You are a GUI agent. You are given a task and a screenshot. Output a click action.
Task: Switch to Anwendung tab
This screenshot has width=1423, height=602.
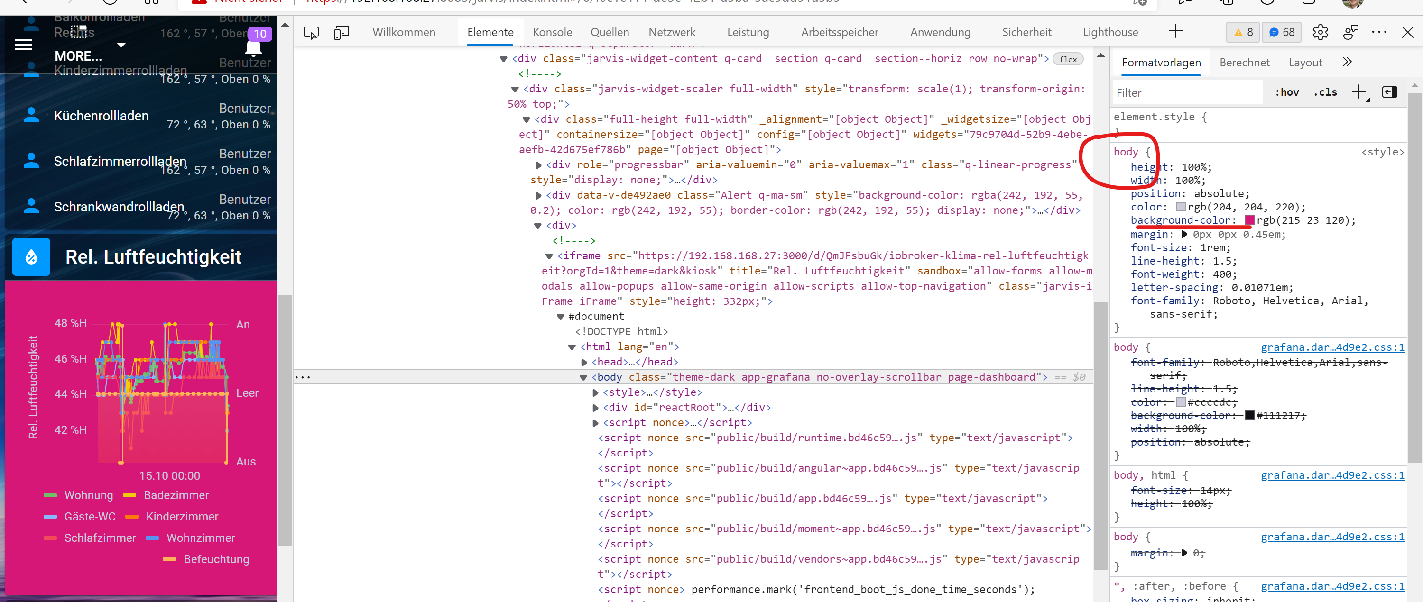point(940,33)
